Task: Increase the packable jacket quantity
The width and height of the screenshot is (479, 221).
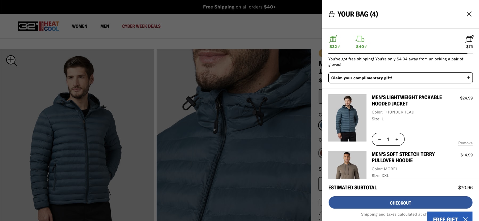Action: 397,139
